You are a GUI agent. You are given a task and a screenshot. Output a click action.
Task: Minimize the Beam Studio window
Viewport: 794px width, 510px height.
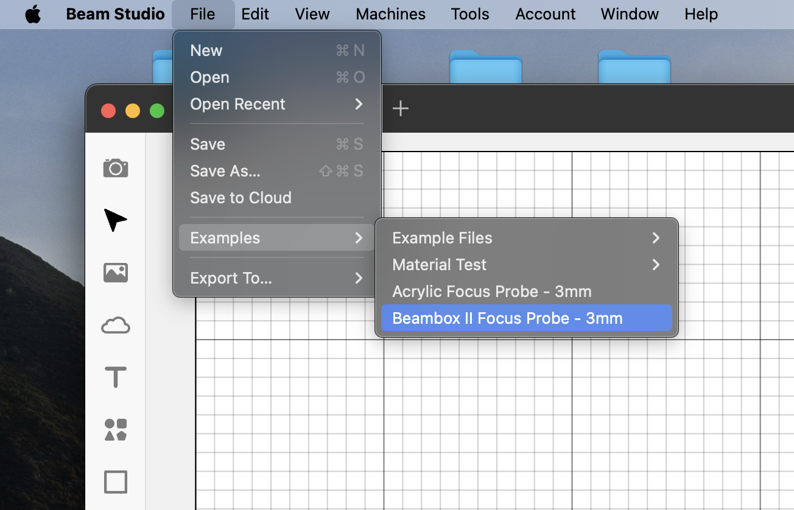click(x=133, y=110)
